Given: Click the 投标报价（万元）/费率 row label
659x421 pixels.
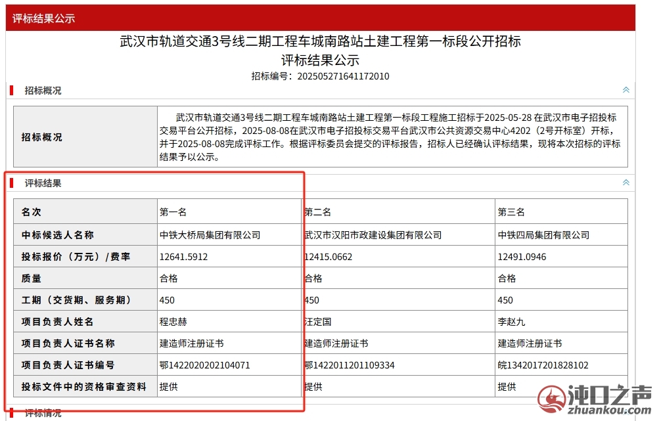Looking at the screenshot, I should (x=76, y=257).
